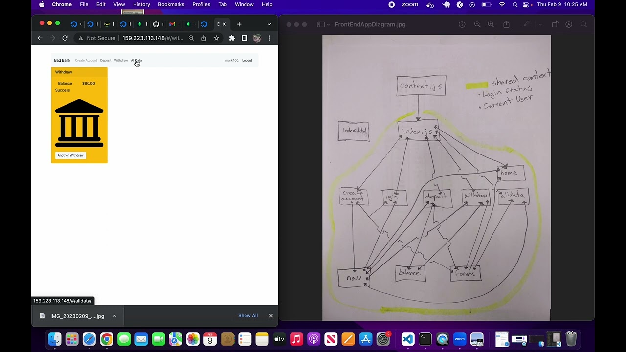Open Control Center in menu bar
The image size is (626, 352).
pyautogui.click(x=527, y=4)
